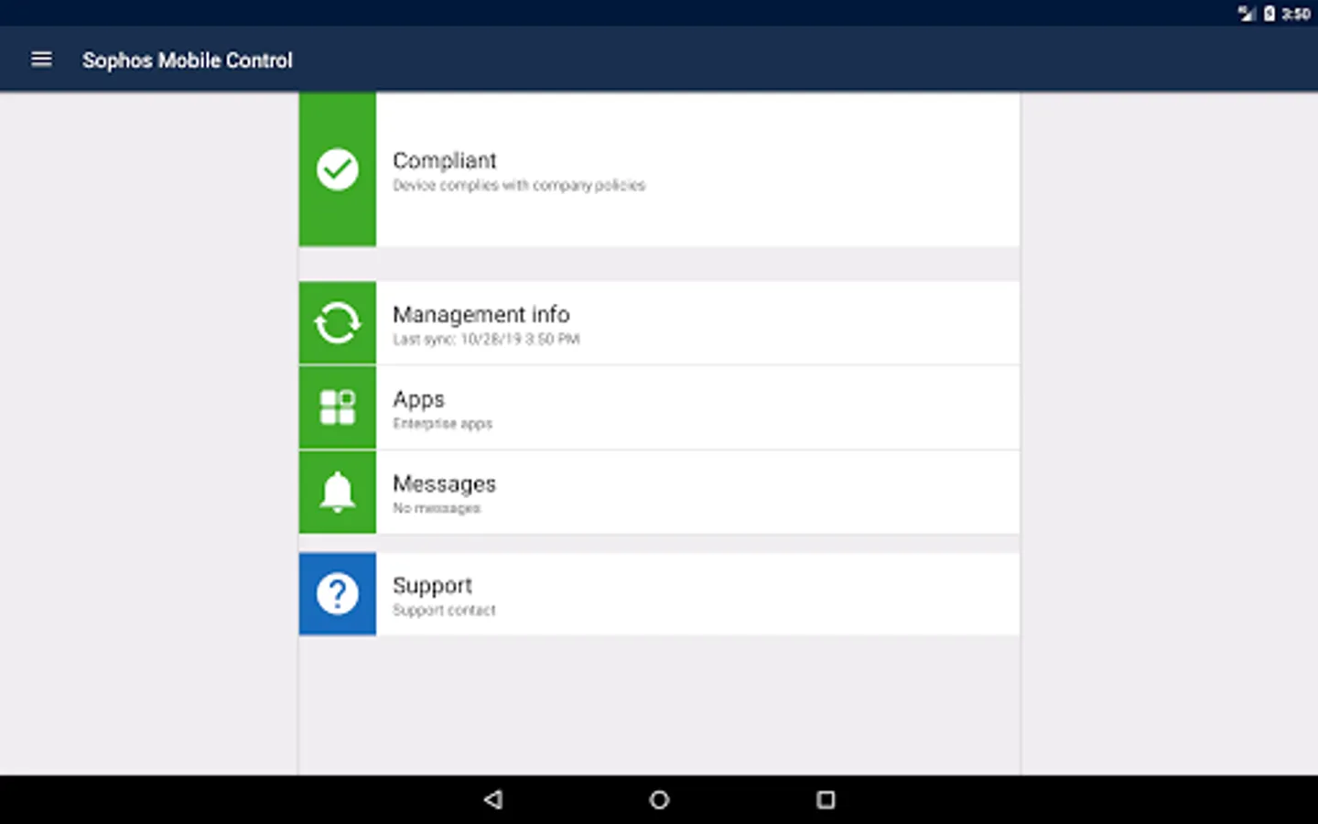The width and height of the screenshot is (1318, 824).
Task: Go back using Android back button
Action: pos(493,799)
